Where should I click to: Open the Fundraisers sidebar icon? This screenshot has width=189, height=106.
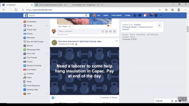[x=25, y=21]
